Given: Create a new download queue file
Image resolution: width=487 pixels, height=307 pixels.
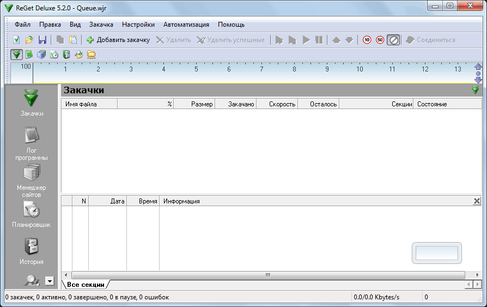Looking at the screenshot, I should tap(16, 40).
